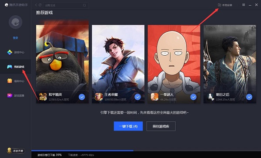
Task: Click the 登录 login link
Action: 16,38
